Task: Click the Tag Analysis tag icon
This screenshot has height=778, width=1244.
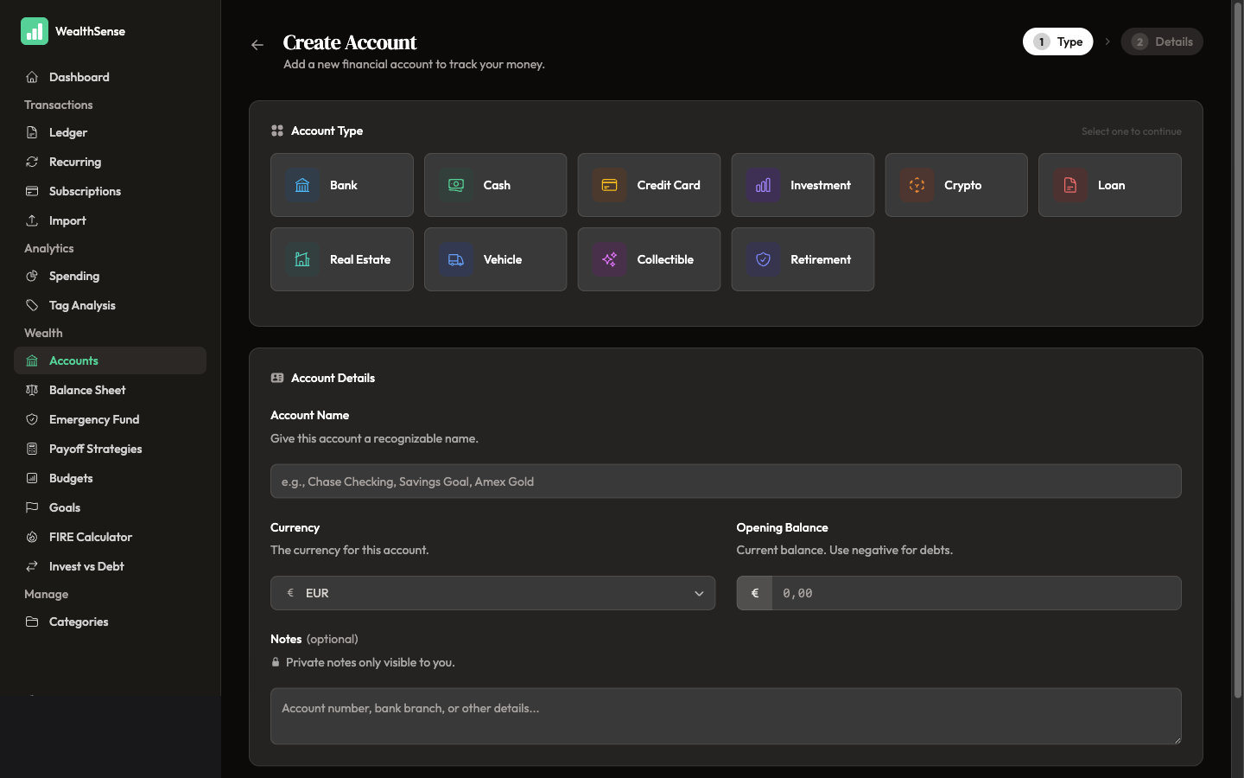Action: [x=32, y=305]
